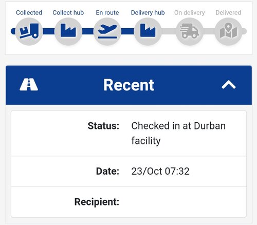Select the Delivered map pin icon
The image size is (257, 225).
[x=228, y=31]
